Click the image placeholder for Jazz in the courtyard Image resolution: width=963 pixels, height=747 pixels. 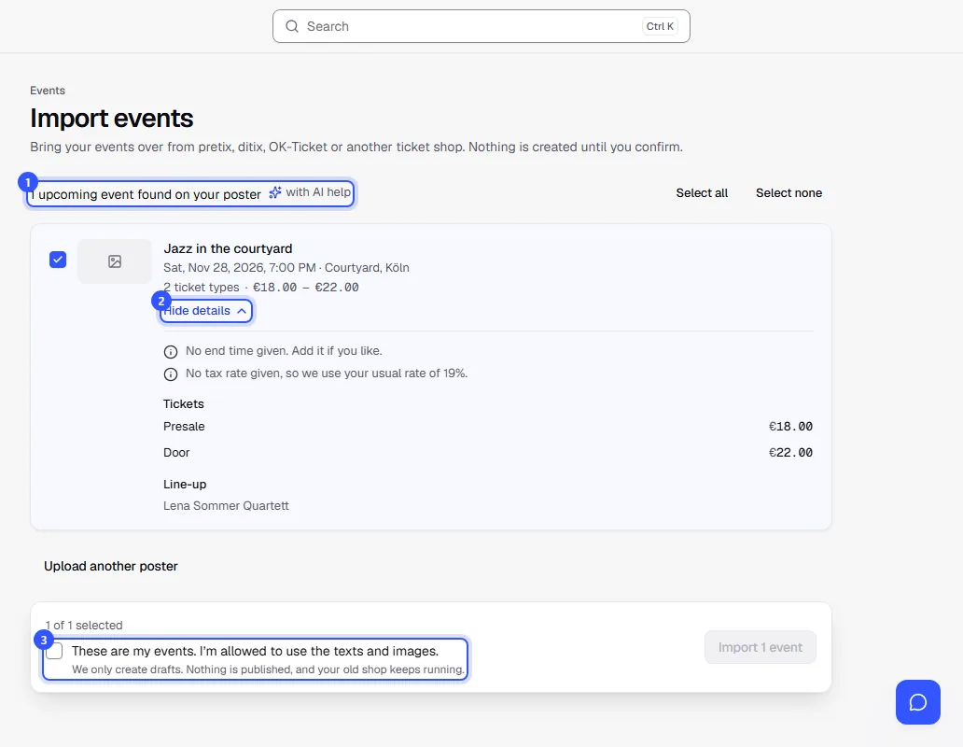[x=114, y=261]
